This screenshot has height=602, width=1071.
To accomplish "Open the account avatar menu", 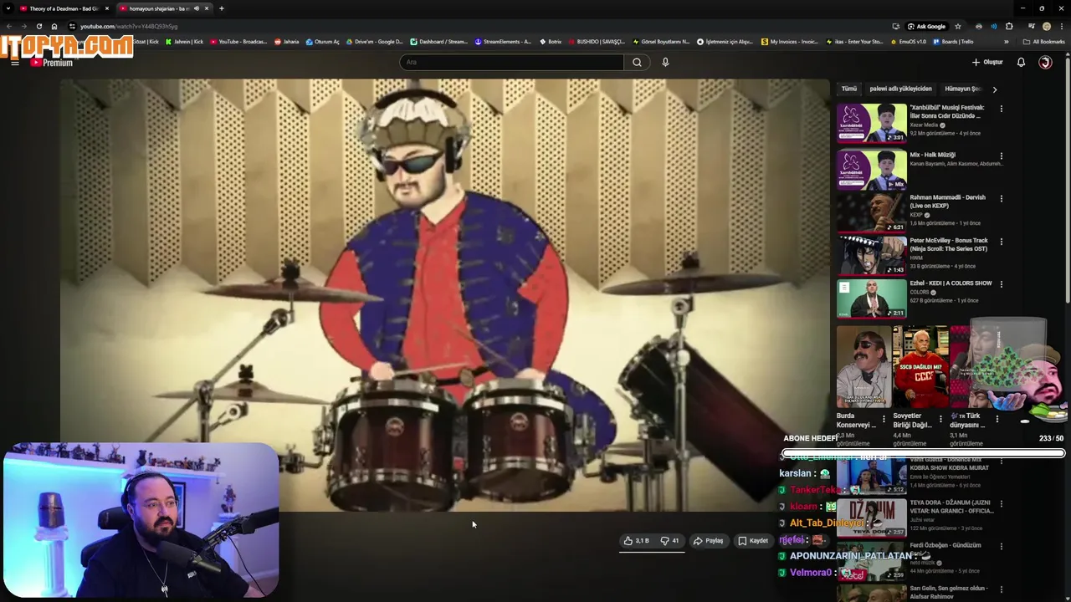I will click(1045, 62).
